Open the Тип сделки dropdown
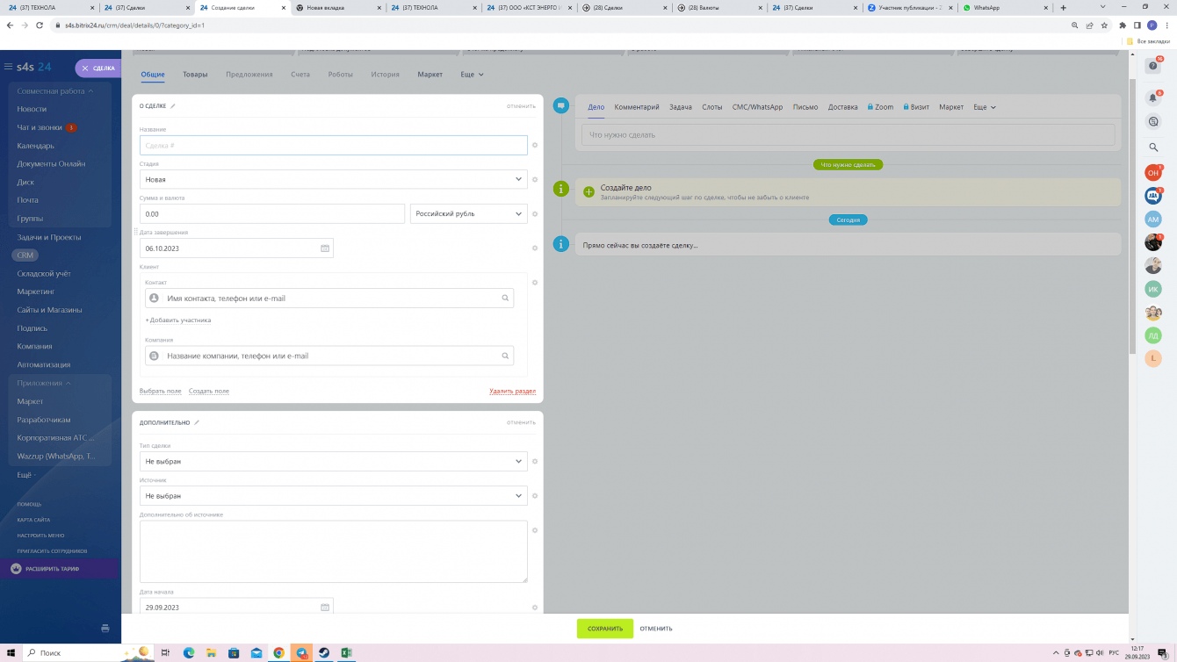 point(333,461)
